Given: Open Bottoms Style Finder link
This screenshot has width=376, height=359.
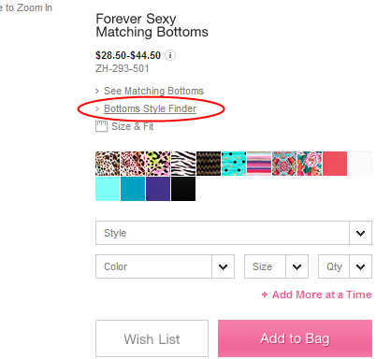Looking at the screenshot, I should click(150, 108).
